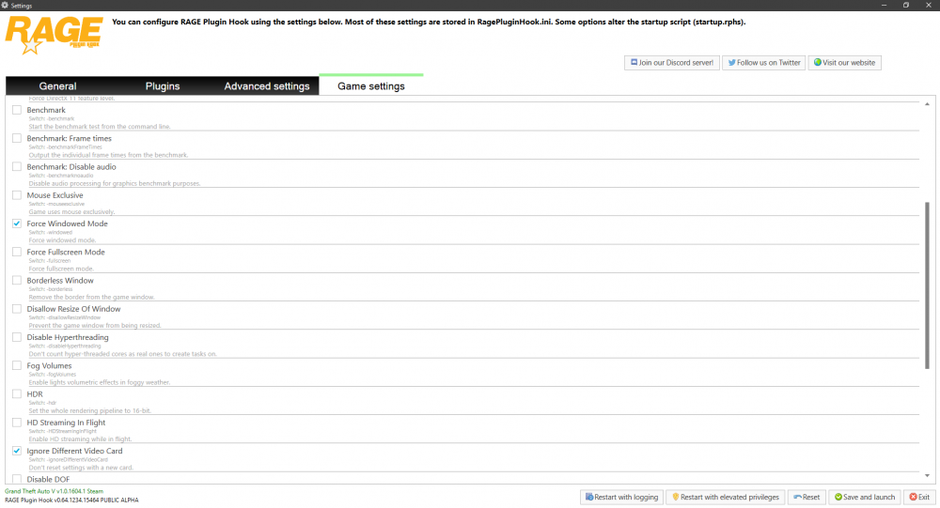Click the settings gear icon in title bar
Image resolution: width=940 pixels, height=508 pixels.
click(5, 5)
